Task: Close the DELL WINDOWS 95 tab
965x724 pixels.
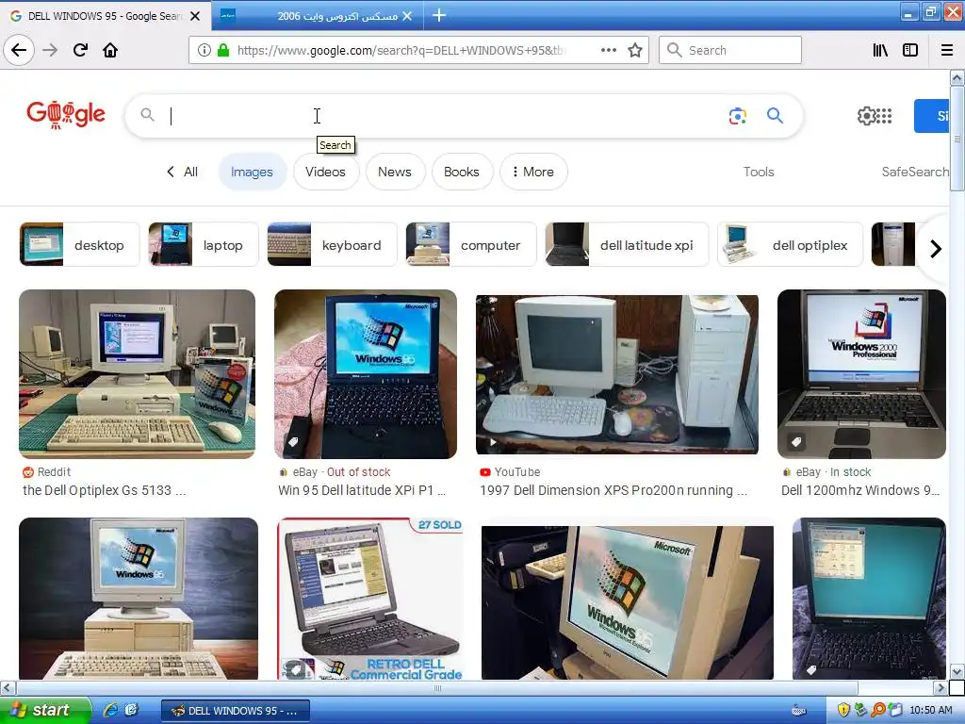Action: tap(195, 16)
